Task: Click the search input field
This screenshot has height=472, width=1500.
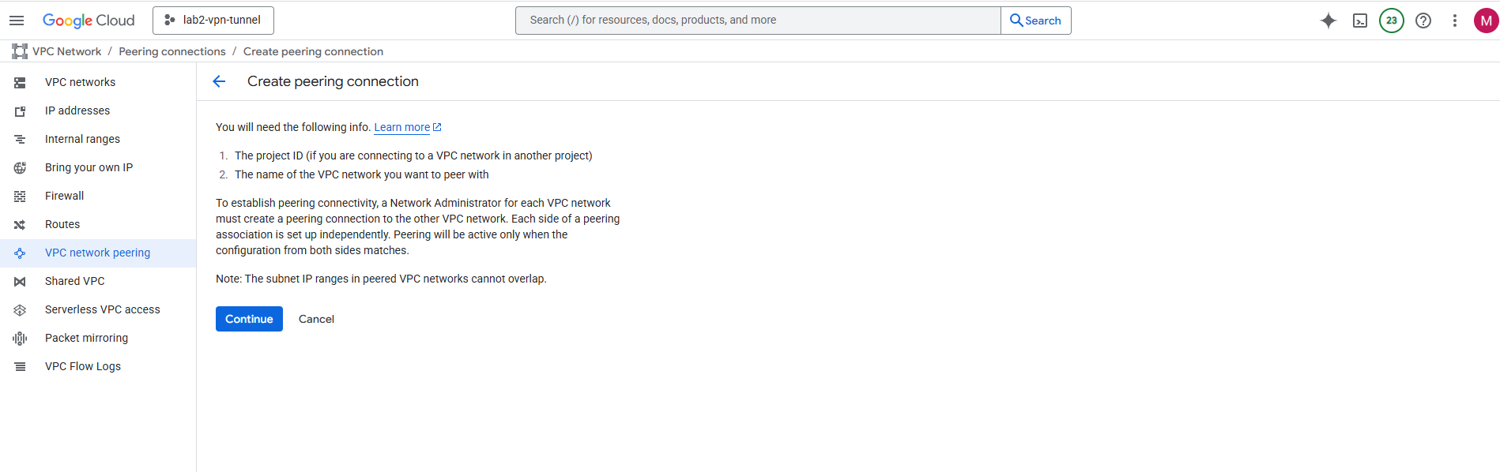Action: (x=757, y=21)
